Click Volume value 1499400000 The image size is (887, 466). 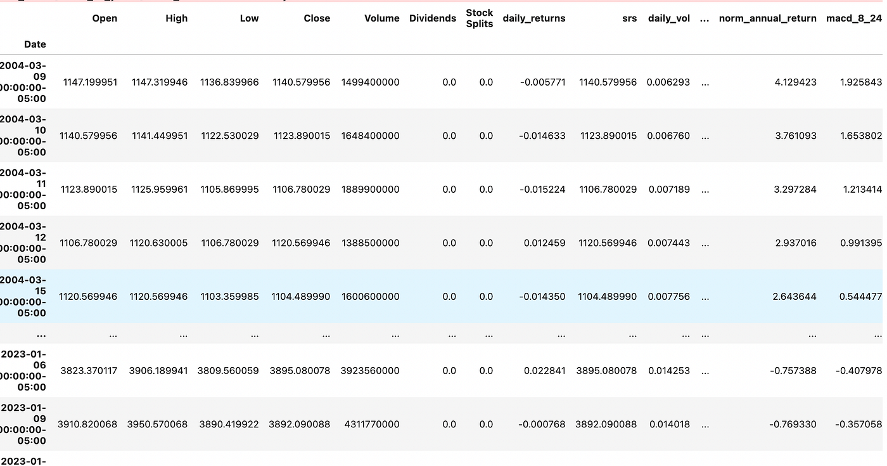pos(370,82)
